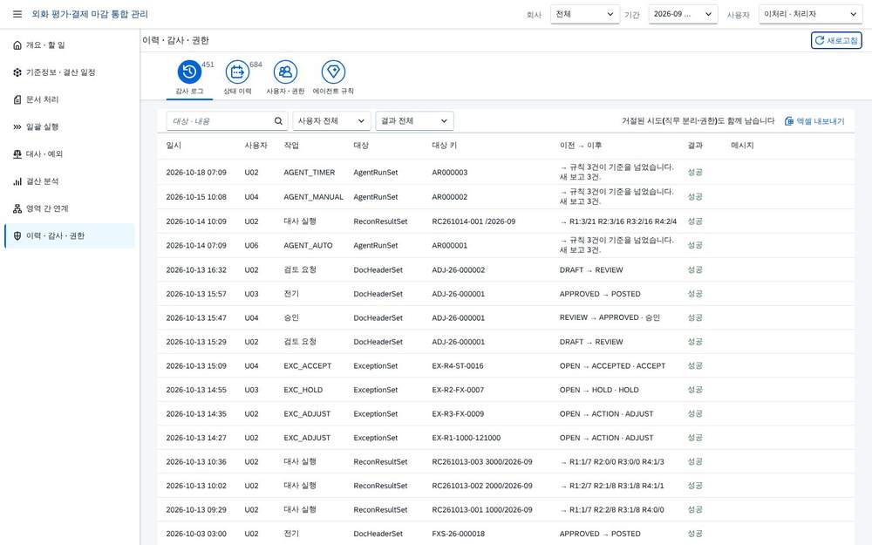Image resolution: width=872 pixels, height=545 pixels.
Task: Click the 대상 키 column header
Action: point(445,145)
